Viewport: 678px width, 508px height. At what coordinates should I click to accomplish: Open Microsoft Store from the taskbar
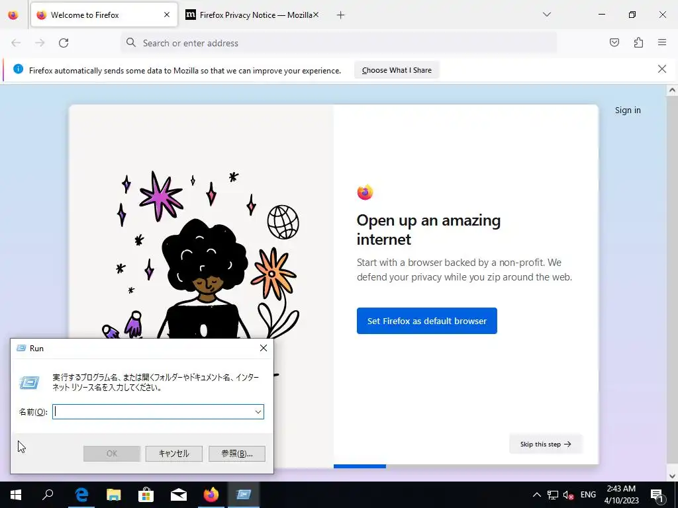pos(146,495)
